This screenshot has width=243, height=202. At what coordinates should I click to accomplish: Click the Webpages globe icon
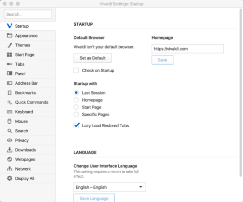coord(10,159)
